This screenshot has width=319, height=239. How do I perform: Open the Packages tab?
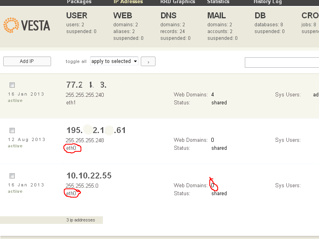point(79,2)
